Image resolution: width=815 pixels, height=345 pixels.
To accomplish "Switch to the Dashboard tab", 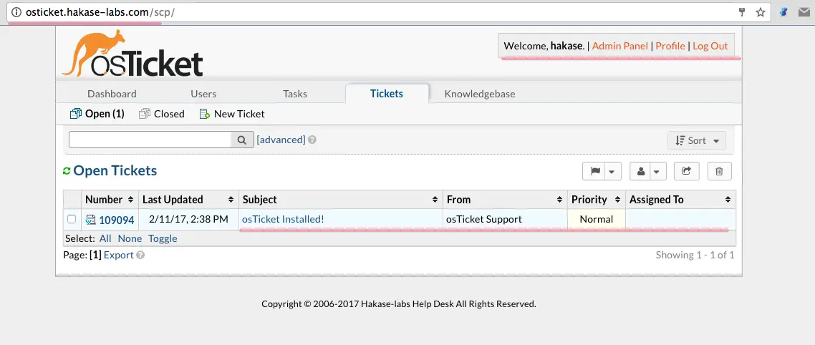I will click(x=112, y=94).
